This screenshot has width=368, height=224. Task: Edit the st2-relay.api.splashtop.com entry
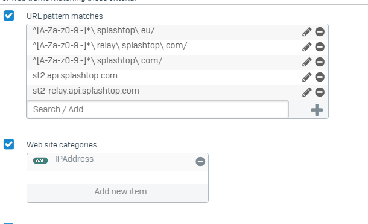click(x=306, y=92)
